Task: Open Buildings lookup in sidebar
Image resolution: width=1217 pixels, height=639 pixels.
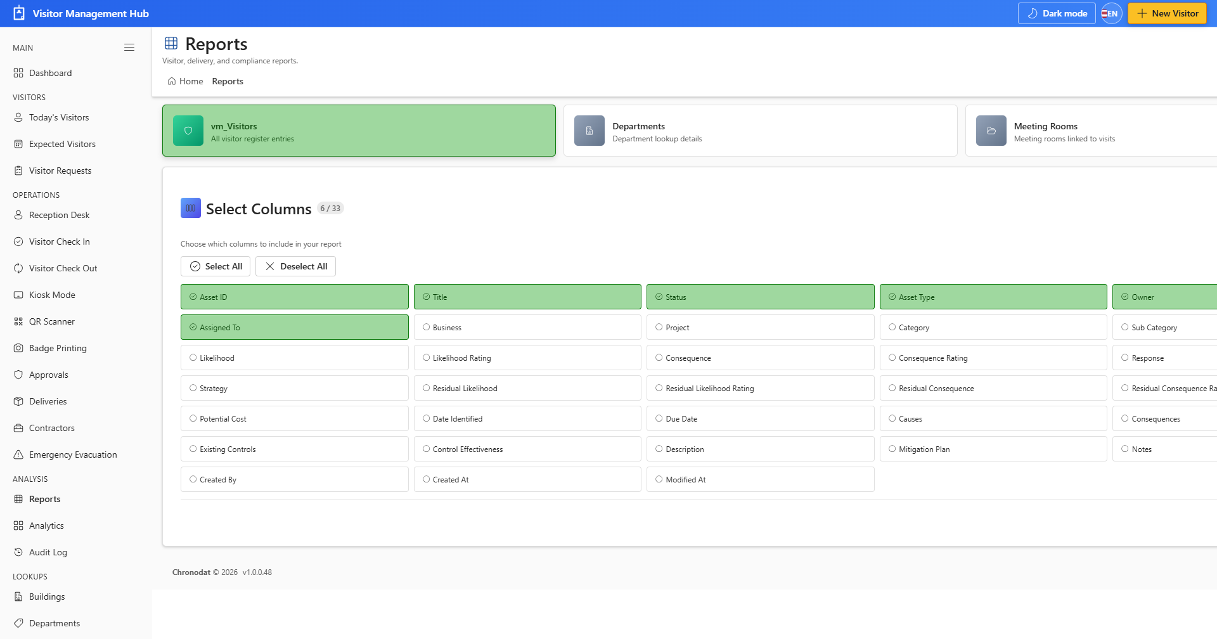Action: click(76, 597)
